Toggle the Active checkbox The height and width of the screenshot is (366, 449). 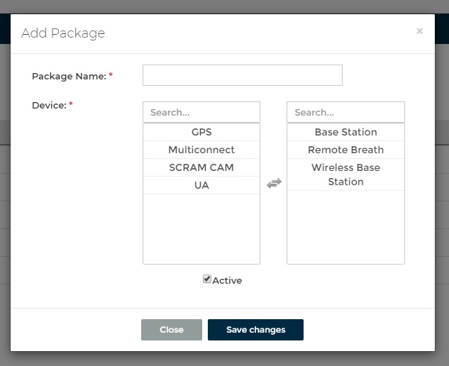(207, 279)
